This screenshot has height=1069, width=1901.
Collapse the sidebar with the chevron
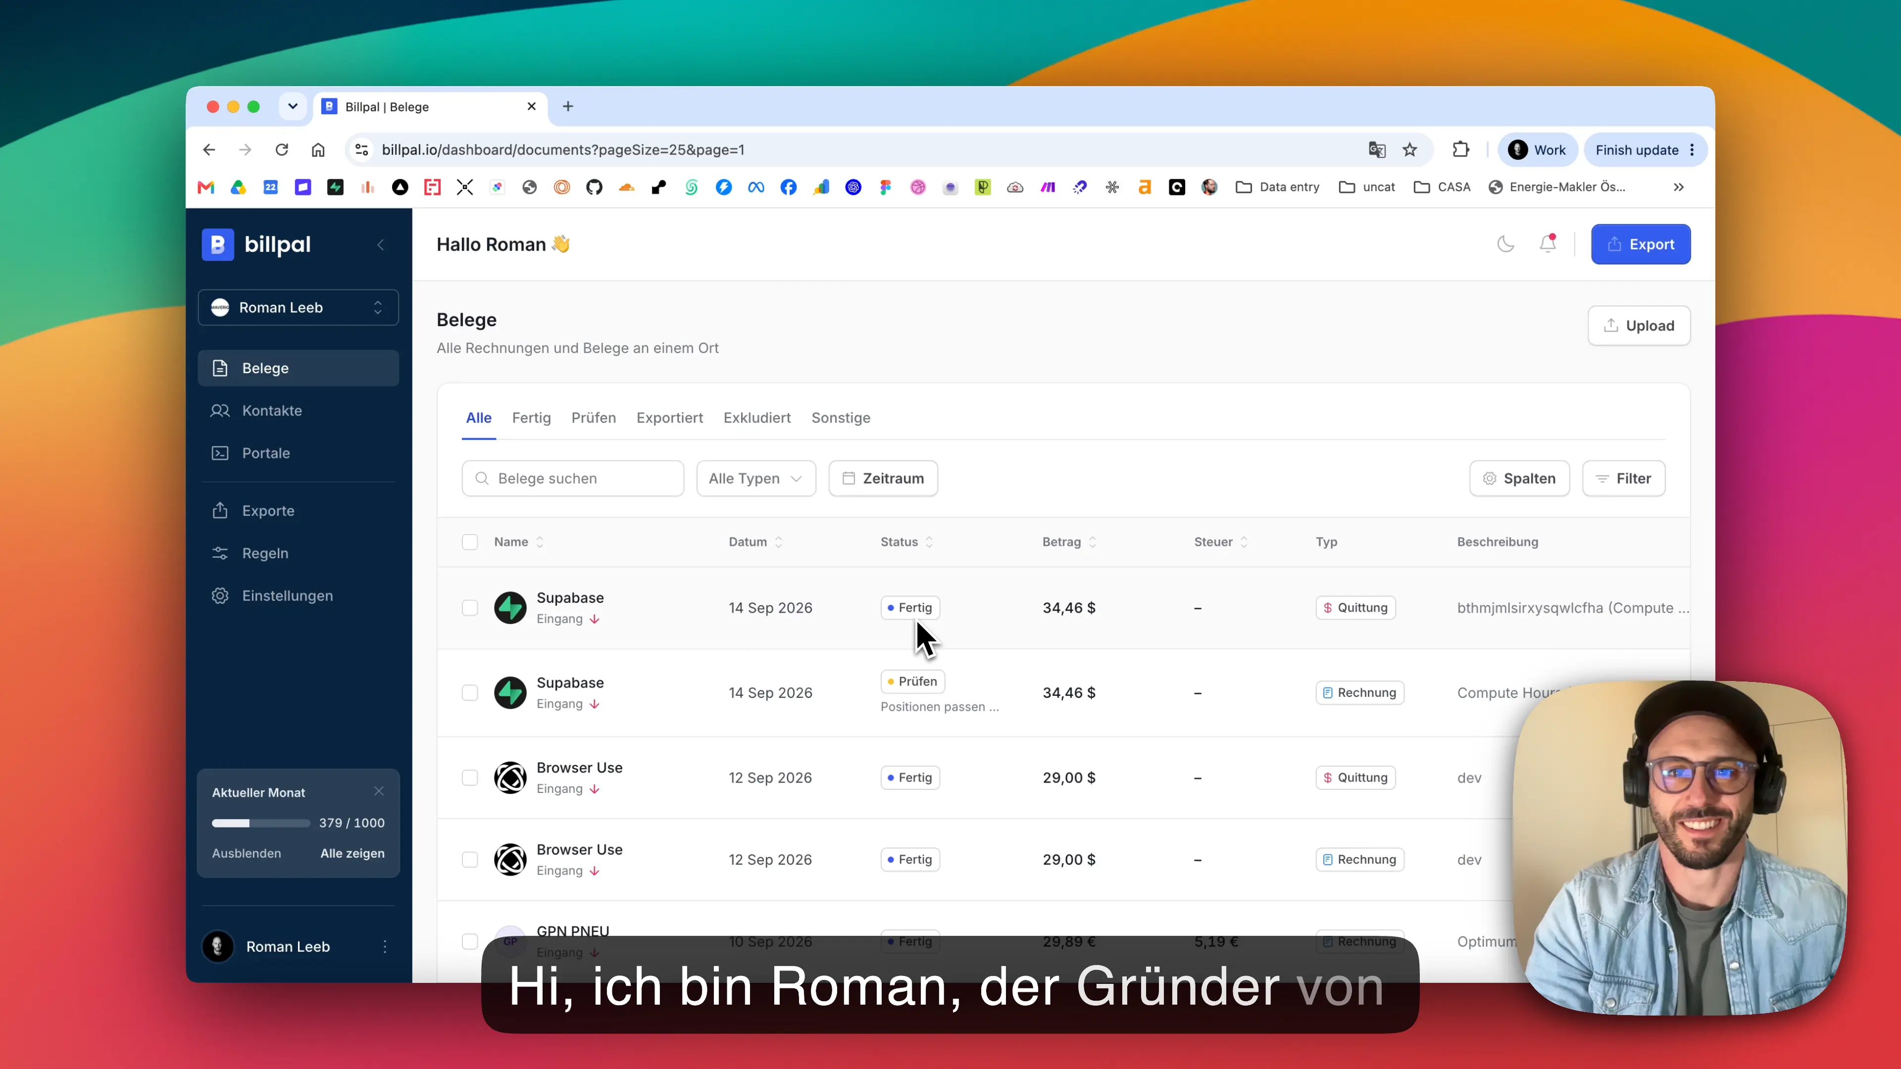381,245
